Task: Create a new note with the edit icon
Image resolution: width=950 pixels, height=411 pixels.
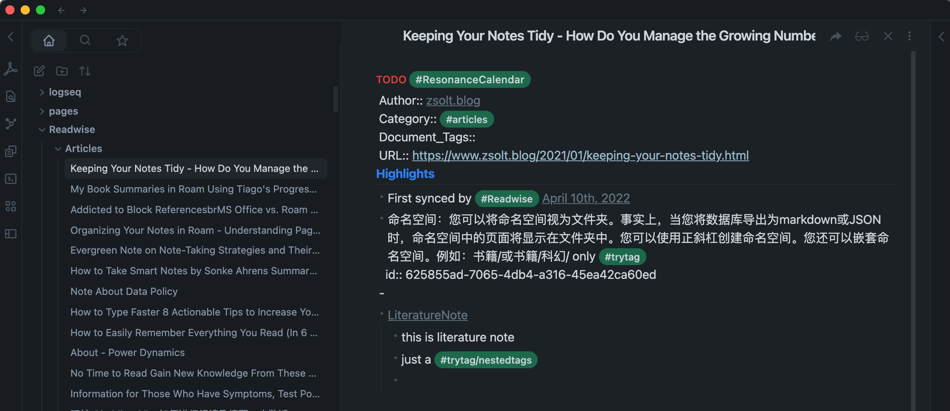Action: pos(39,71)
